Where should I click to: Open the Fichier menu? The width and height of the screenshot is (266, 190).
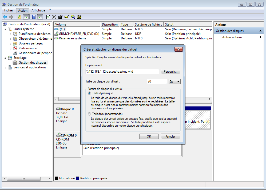[9, 10]
